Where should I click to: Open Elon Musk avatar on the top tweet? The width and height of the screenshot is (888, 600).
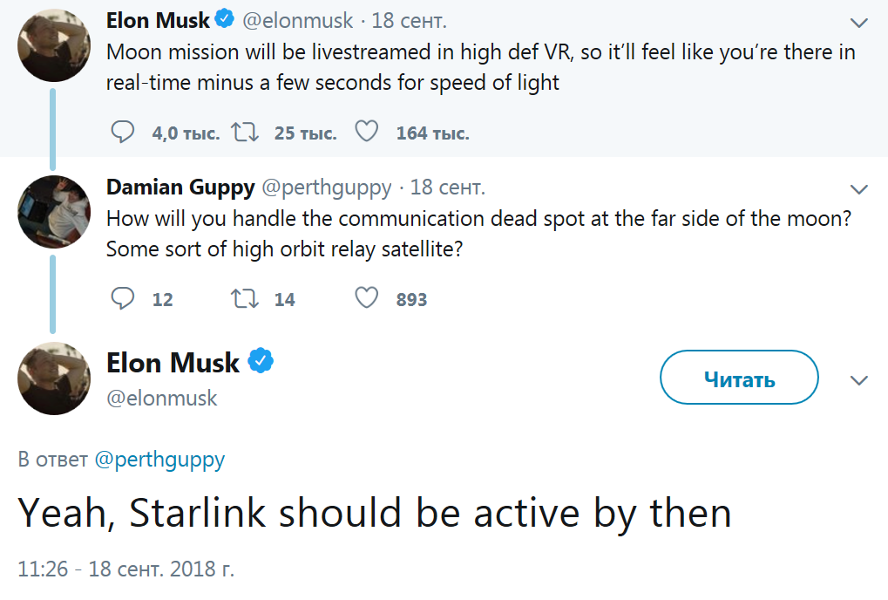(x=54, y=44)
